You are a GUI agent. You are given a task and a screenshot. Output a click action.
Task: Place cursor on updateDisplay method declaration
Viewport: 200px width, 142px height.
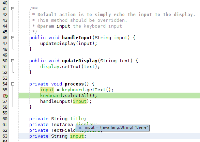click(80, 61)
